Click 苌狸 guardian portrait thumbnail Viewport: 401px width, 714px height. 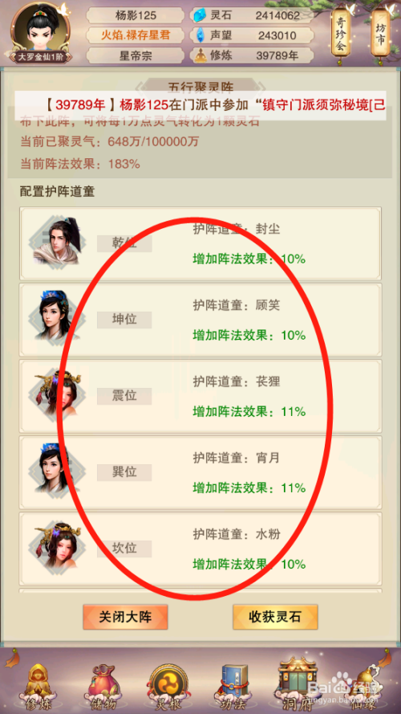pos(57,394)
